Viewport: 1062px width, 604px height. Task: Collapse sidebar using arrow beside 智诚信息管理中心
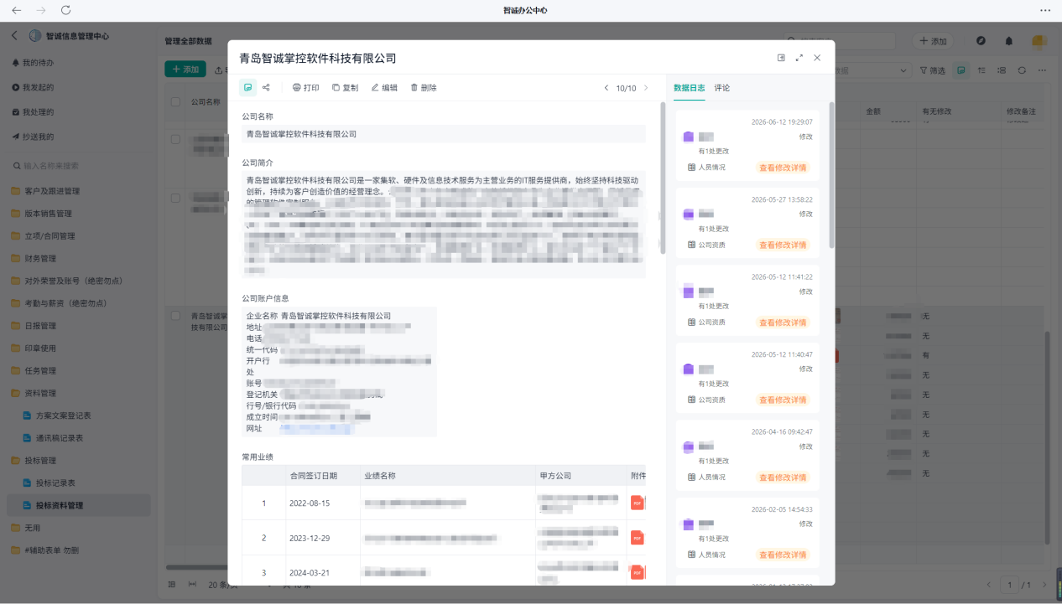[14, 36]
